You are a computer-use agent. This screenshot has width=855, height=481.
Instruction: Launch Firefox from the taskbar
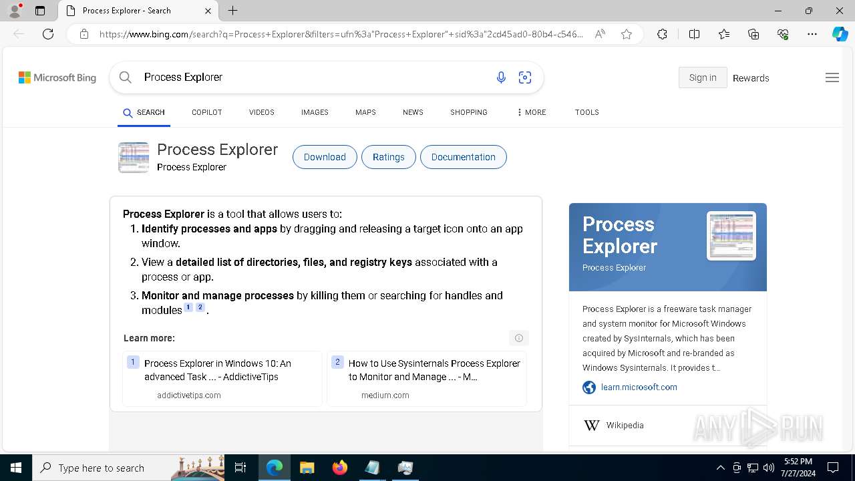339,468
